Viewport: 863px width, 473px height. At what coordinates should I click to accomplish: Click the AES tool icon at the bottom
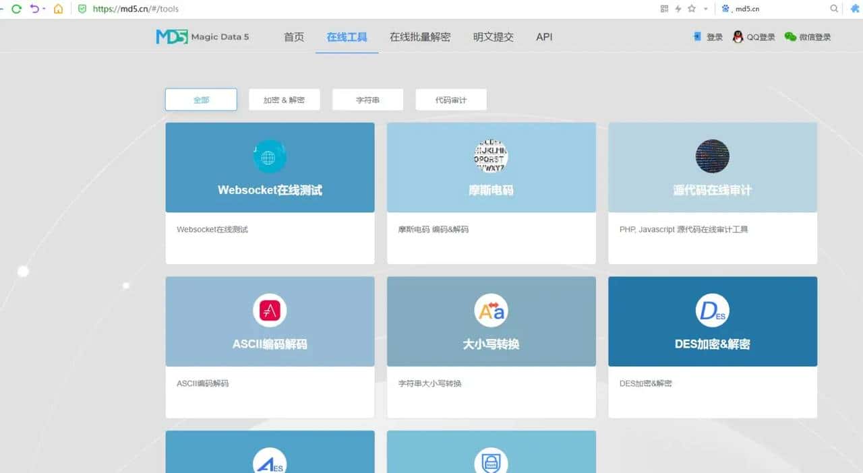[269, 463]
